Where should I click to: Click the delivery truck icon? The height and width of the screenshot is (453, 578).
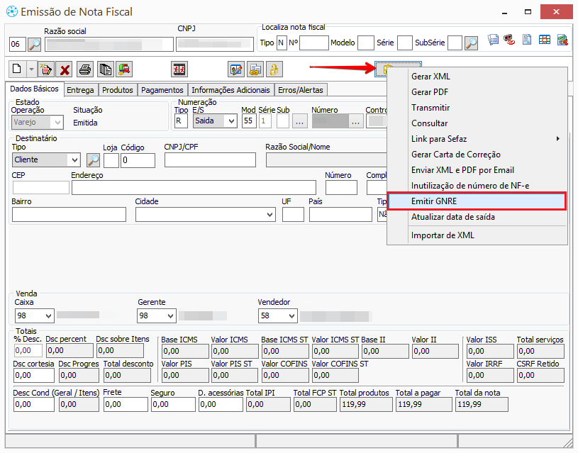click(124, 69)
